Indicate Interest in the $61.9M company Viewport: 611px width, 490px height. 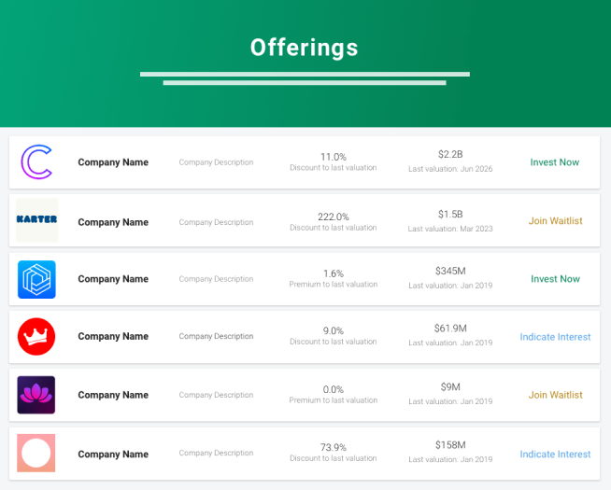(x=555, y=337)
